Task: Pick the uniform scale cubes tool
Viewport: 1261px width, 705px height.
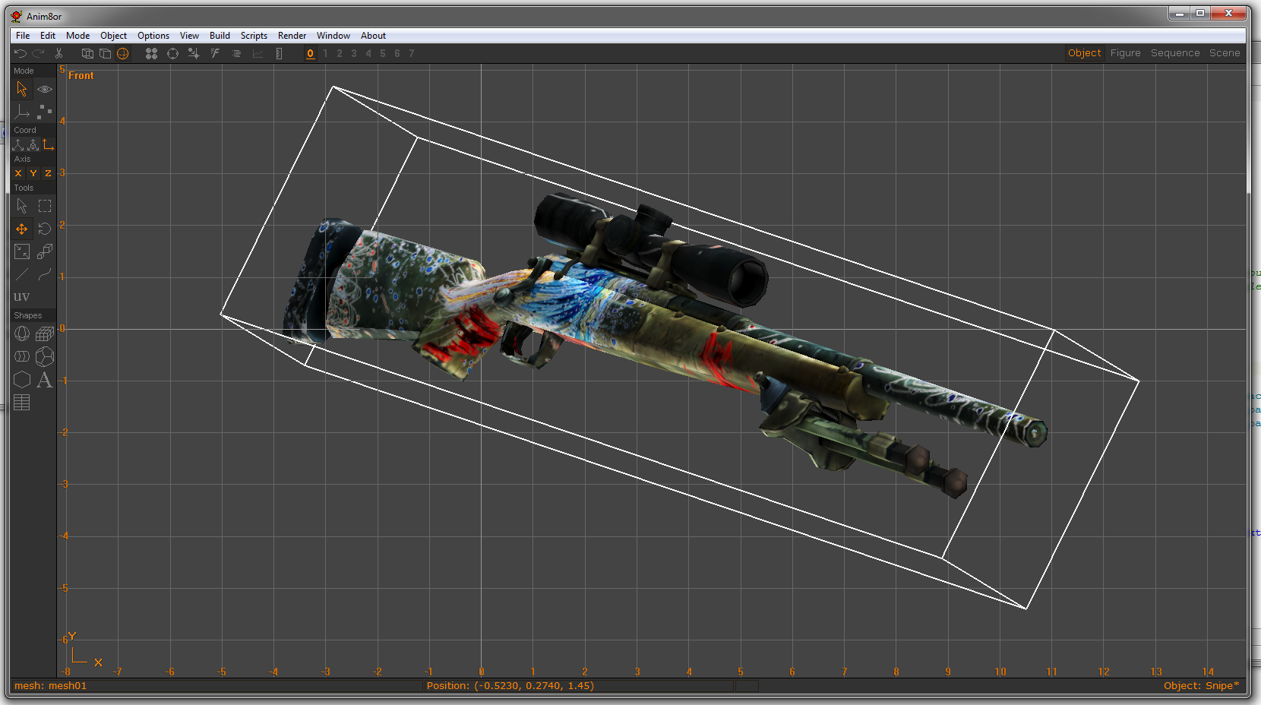Action: pyautogui.click(x=45, y=251)
